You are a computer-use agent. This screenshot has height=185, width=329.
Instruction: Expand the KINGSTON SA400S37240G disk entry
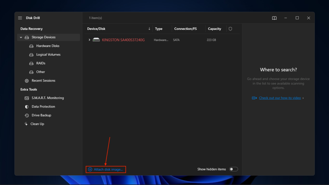point(89,40)
